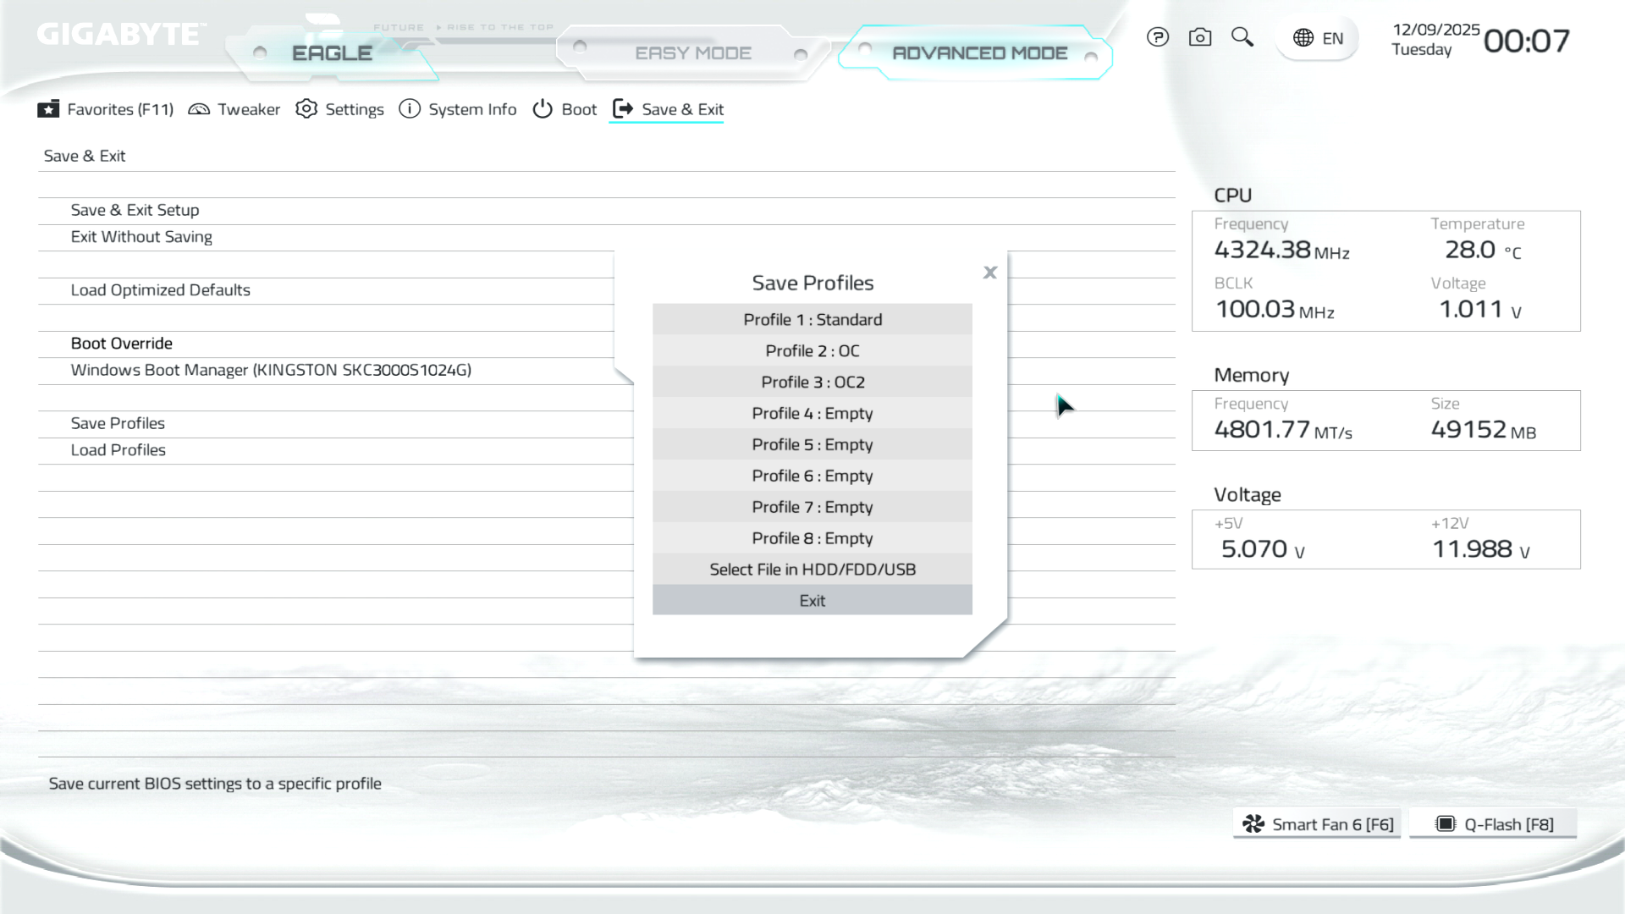Open Smart Fan 6 settings
Viewport: 1625px width, 914px height.
(1317, 824)
